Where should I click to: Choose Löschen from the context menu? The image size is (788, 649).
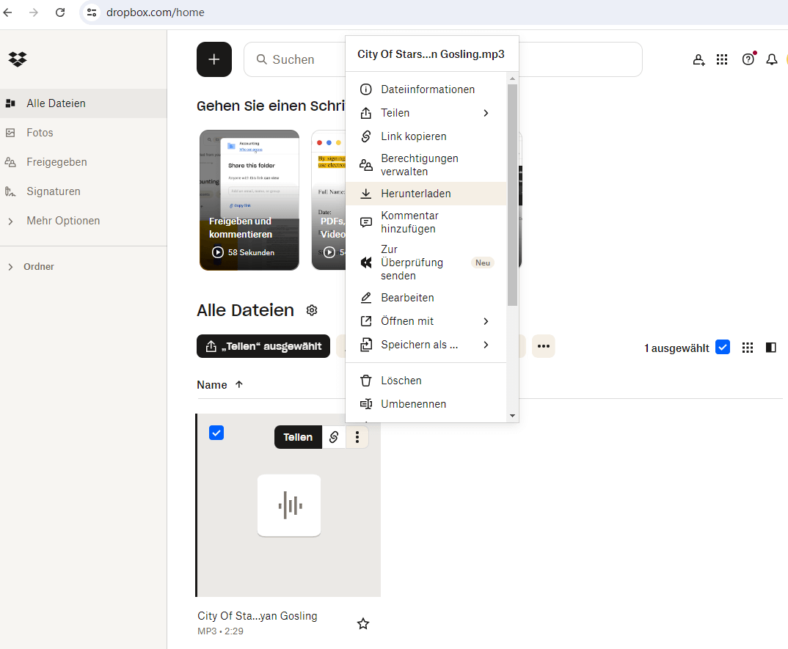pyautogui.click(x=426, y=381)
